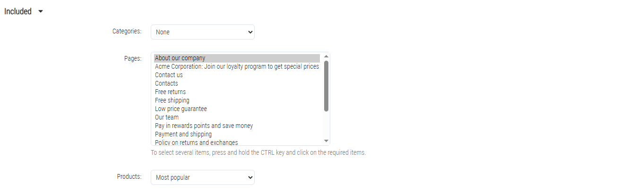
Task: Click the Pages list scroll down arrow
Action: point(326,141)
